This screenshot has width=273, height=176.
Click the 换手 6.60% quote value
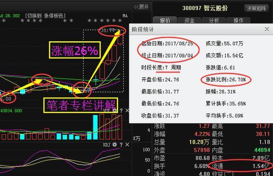[x=201, y=166]
